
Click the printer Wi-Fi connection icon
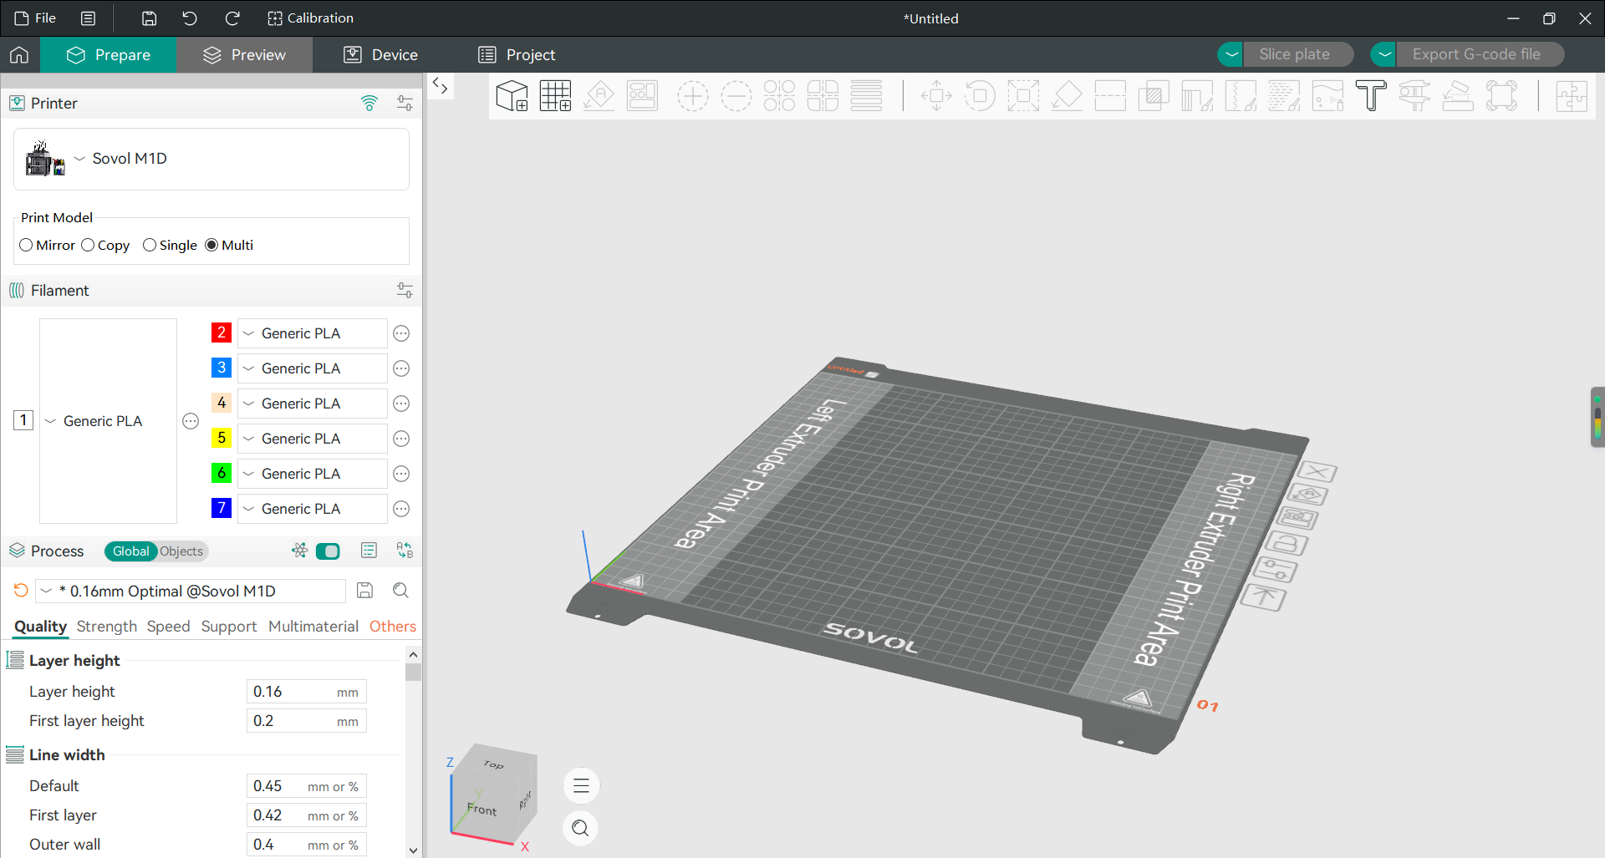pyautogui.click(x=369, y=103)
